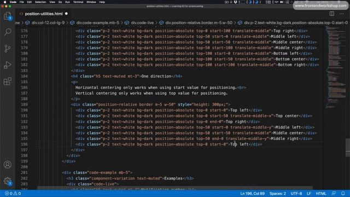This screenshot has width=350, height=197.
Task: Open the Window menu
Action: click(x=91, y=2)
